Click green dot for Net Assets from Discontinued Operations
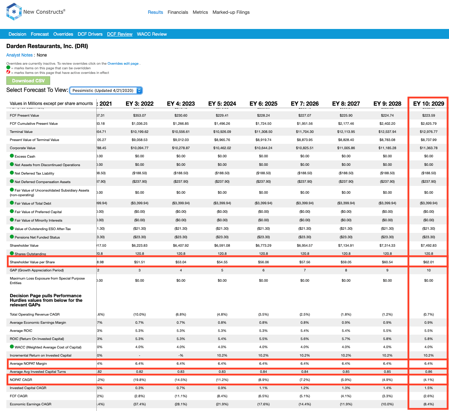 coord(12,164)
